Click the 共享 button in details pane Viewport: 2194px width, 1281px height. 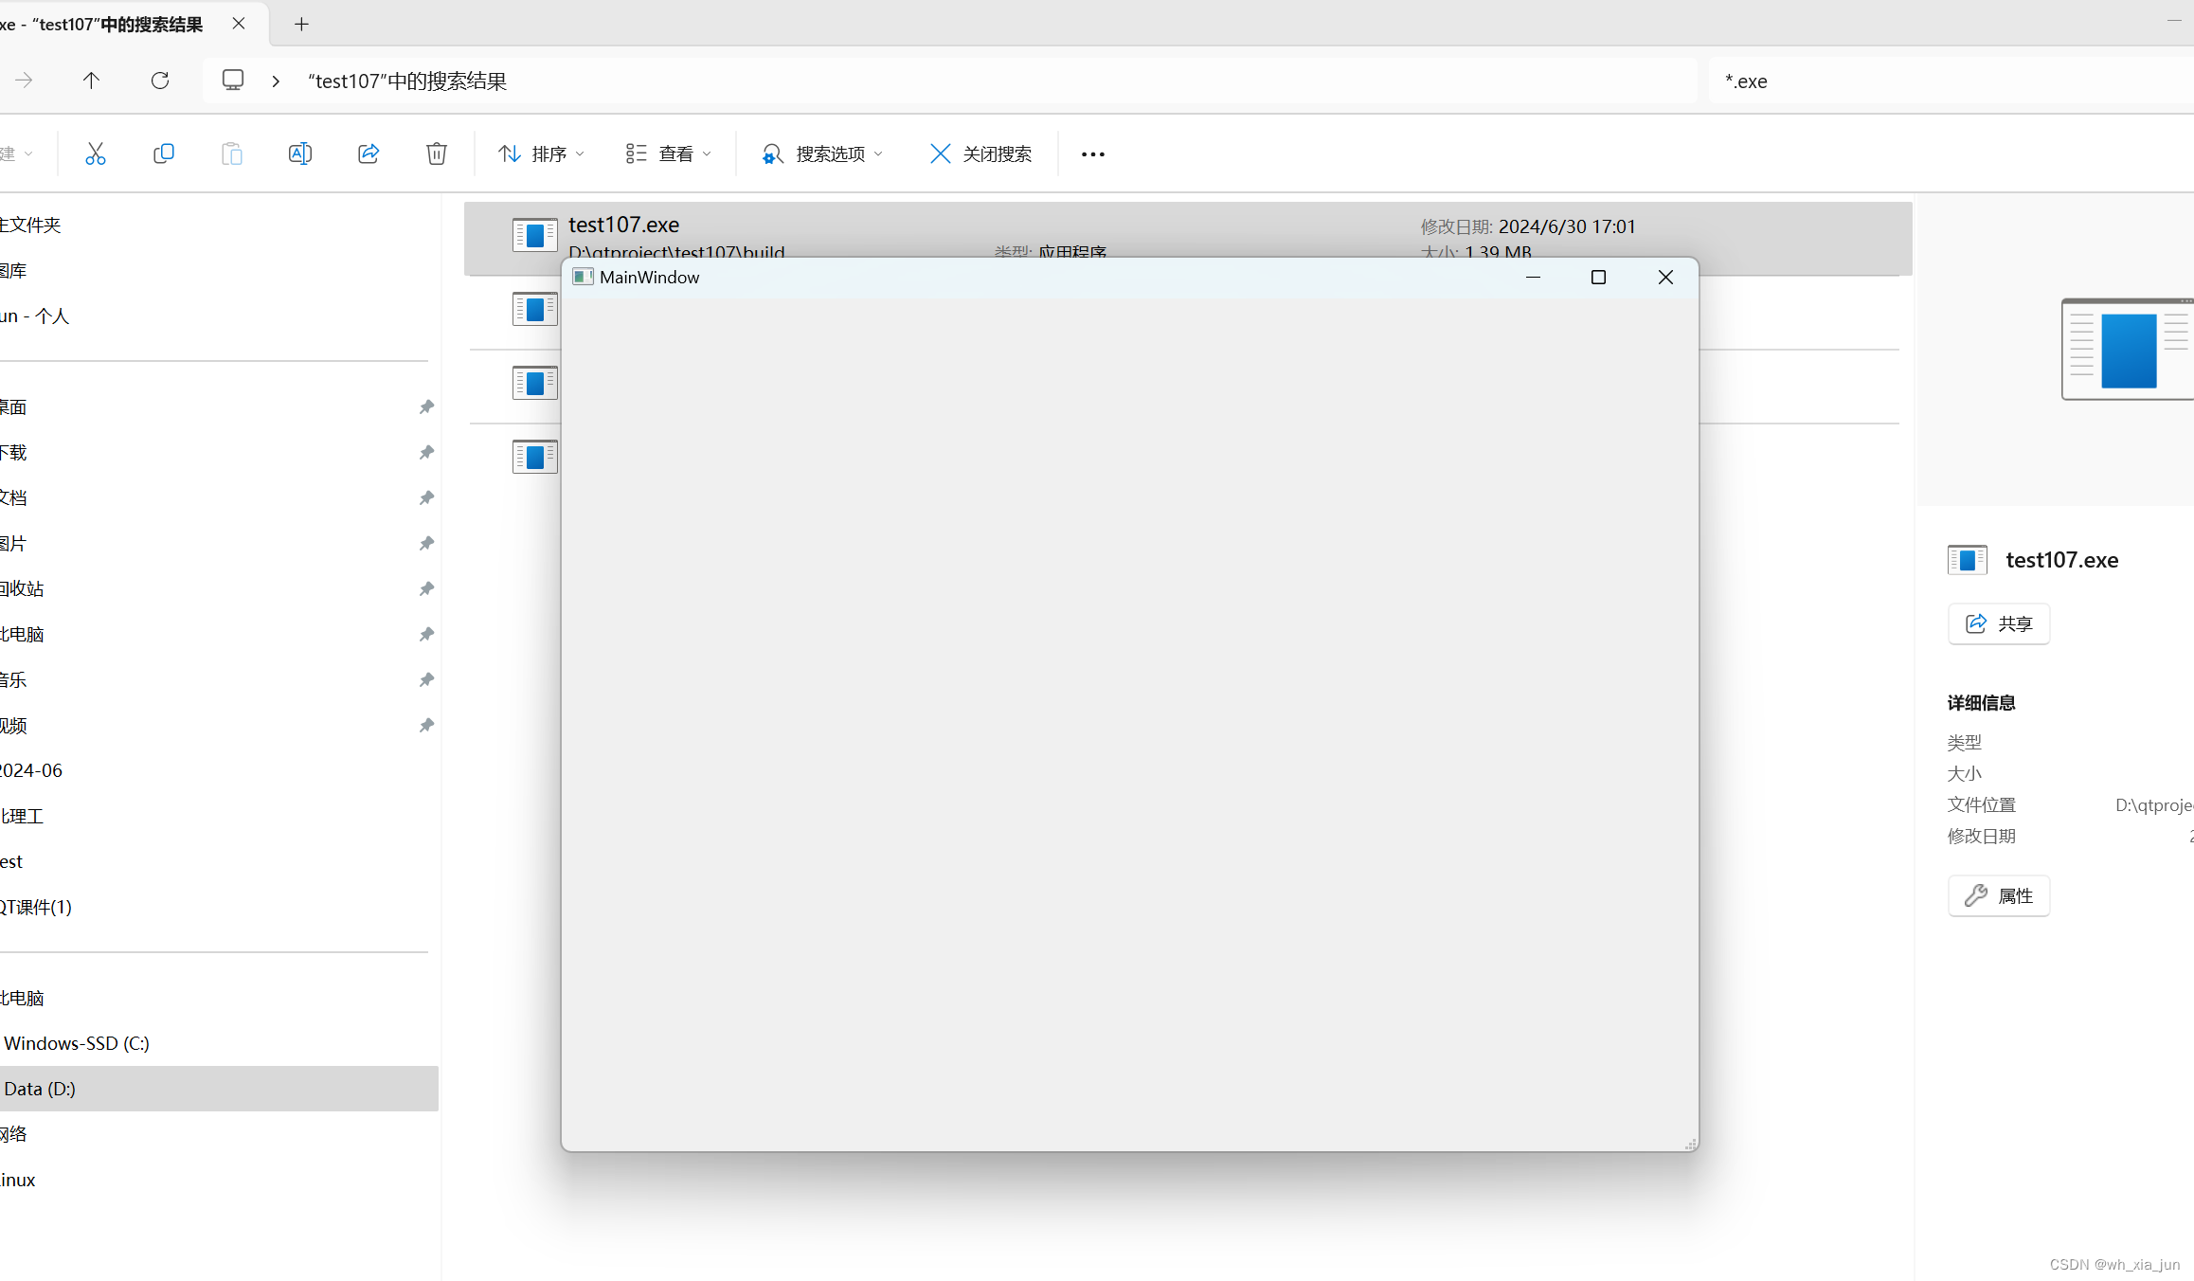click(x=1998, y=623)
